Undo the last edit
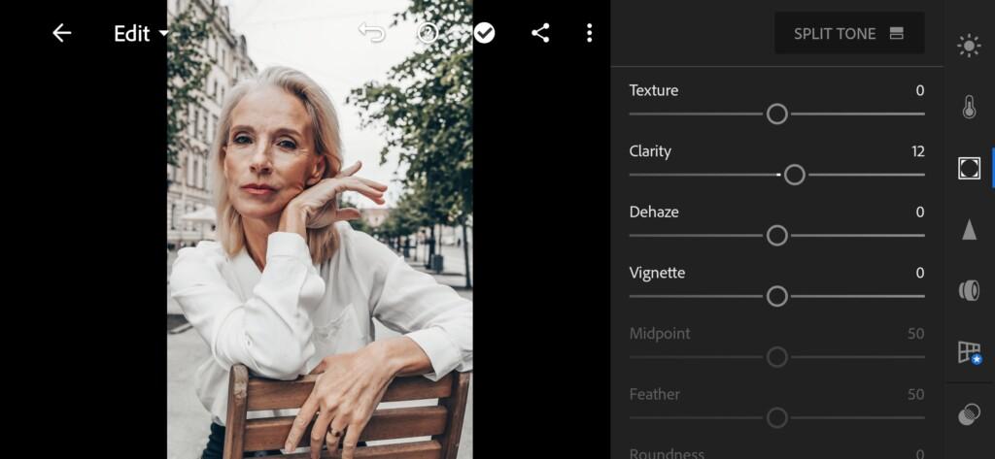This screenshot has height=459, width=995. 372,32
